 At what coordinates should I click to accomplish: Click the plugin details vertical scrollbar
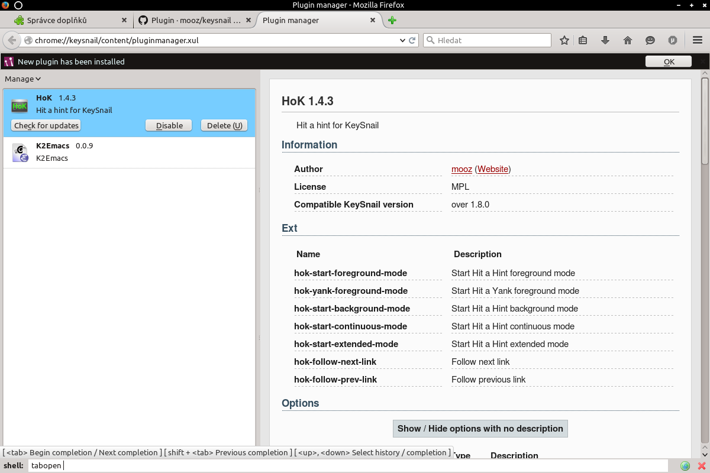[x=705, y=121]
